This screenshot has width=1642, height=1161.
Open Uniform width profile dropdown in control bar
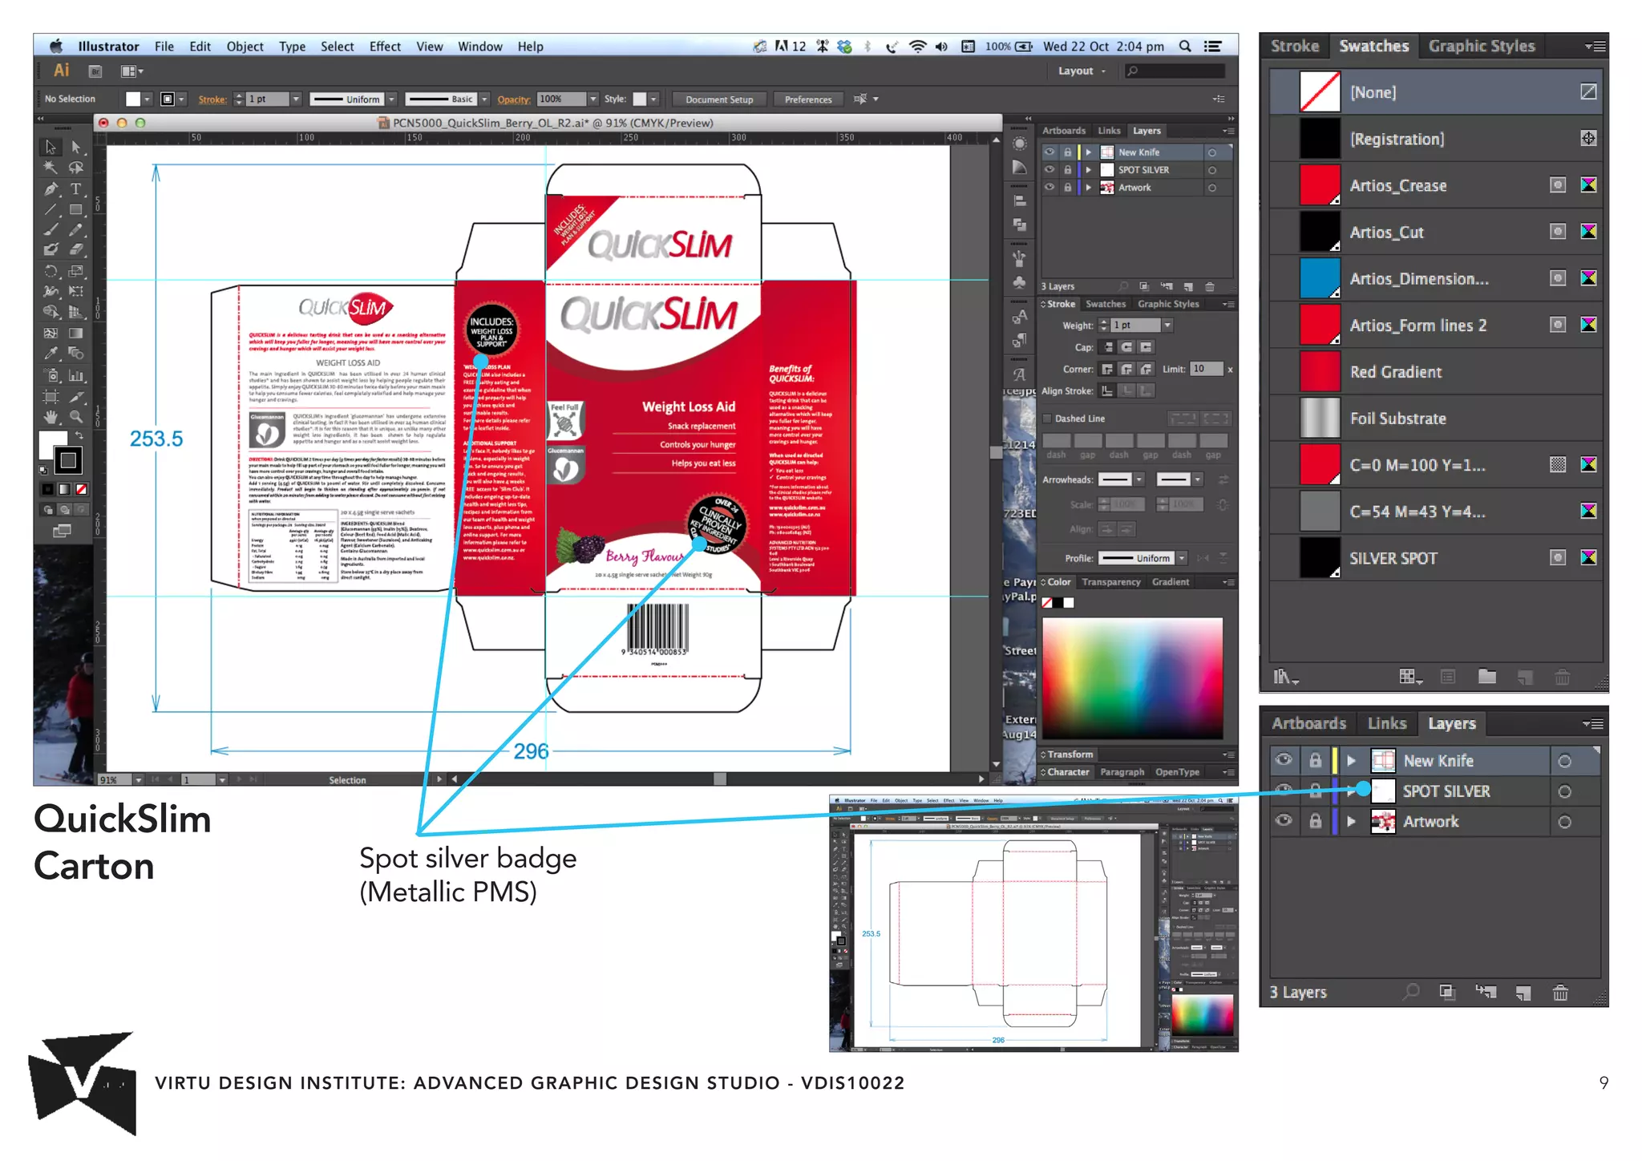point(391,99)
